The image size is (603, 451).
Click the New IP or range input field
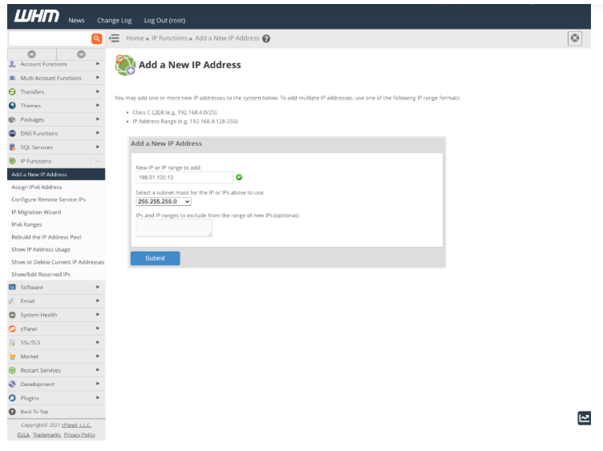[x=184, y=177]
